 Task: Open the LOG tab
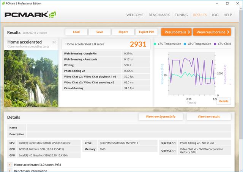pos(215,15)
